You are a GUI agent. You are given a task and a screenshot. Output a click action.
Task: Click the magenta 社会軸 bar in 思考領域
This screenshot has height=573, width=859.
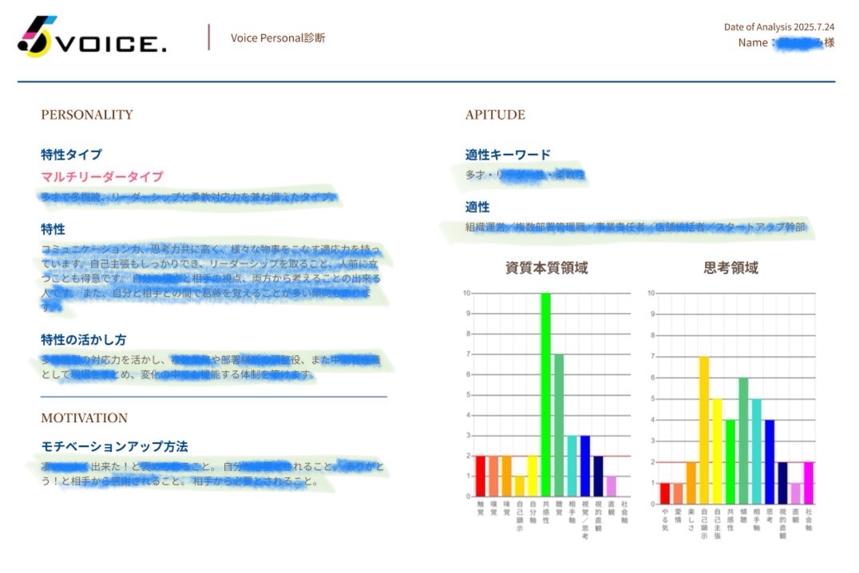click(x=808, y=483)
